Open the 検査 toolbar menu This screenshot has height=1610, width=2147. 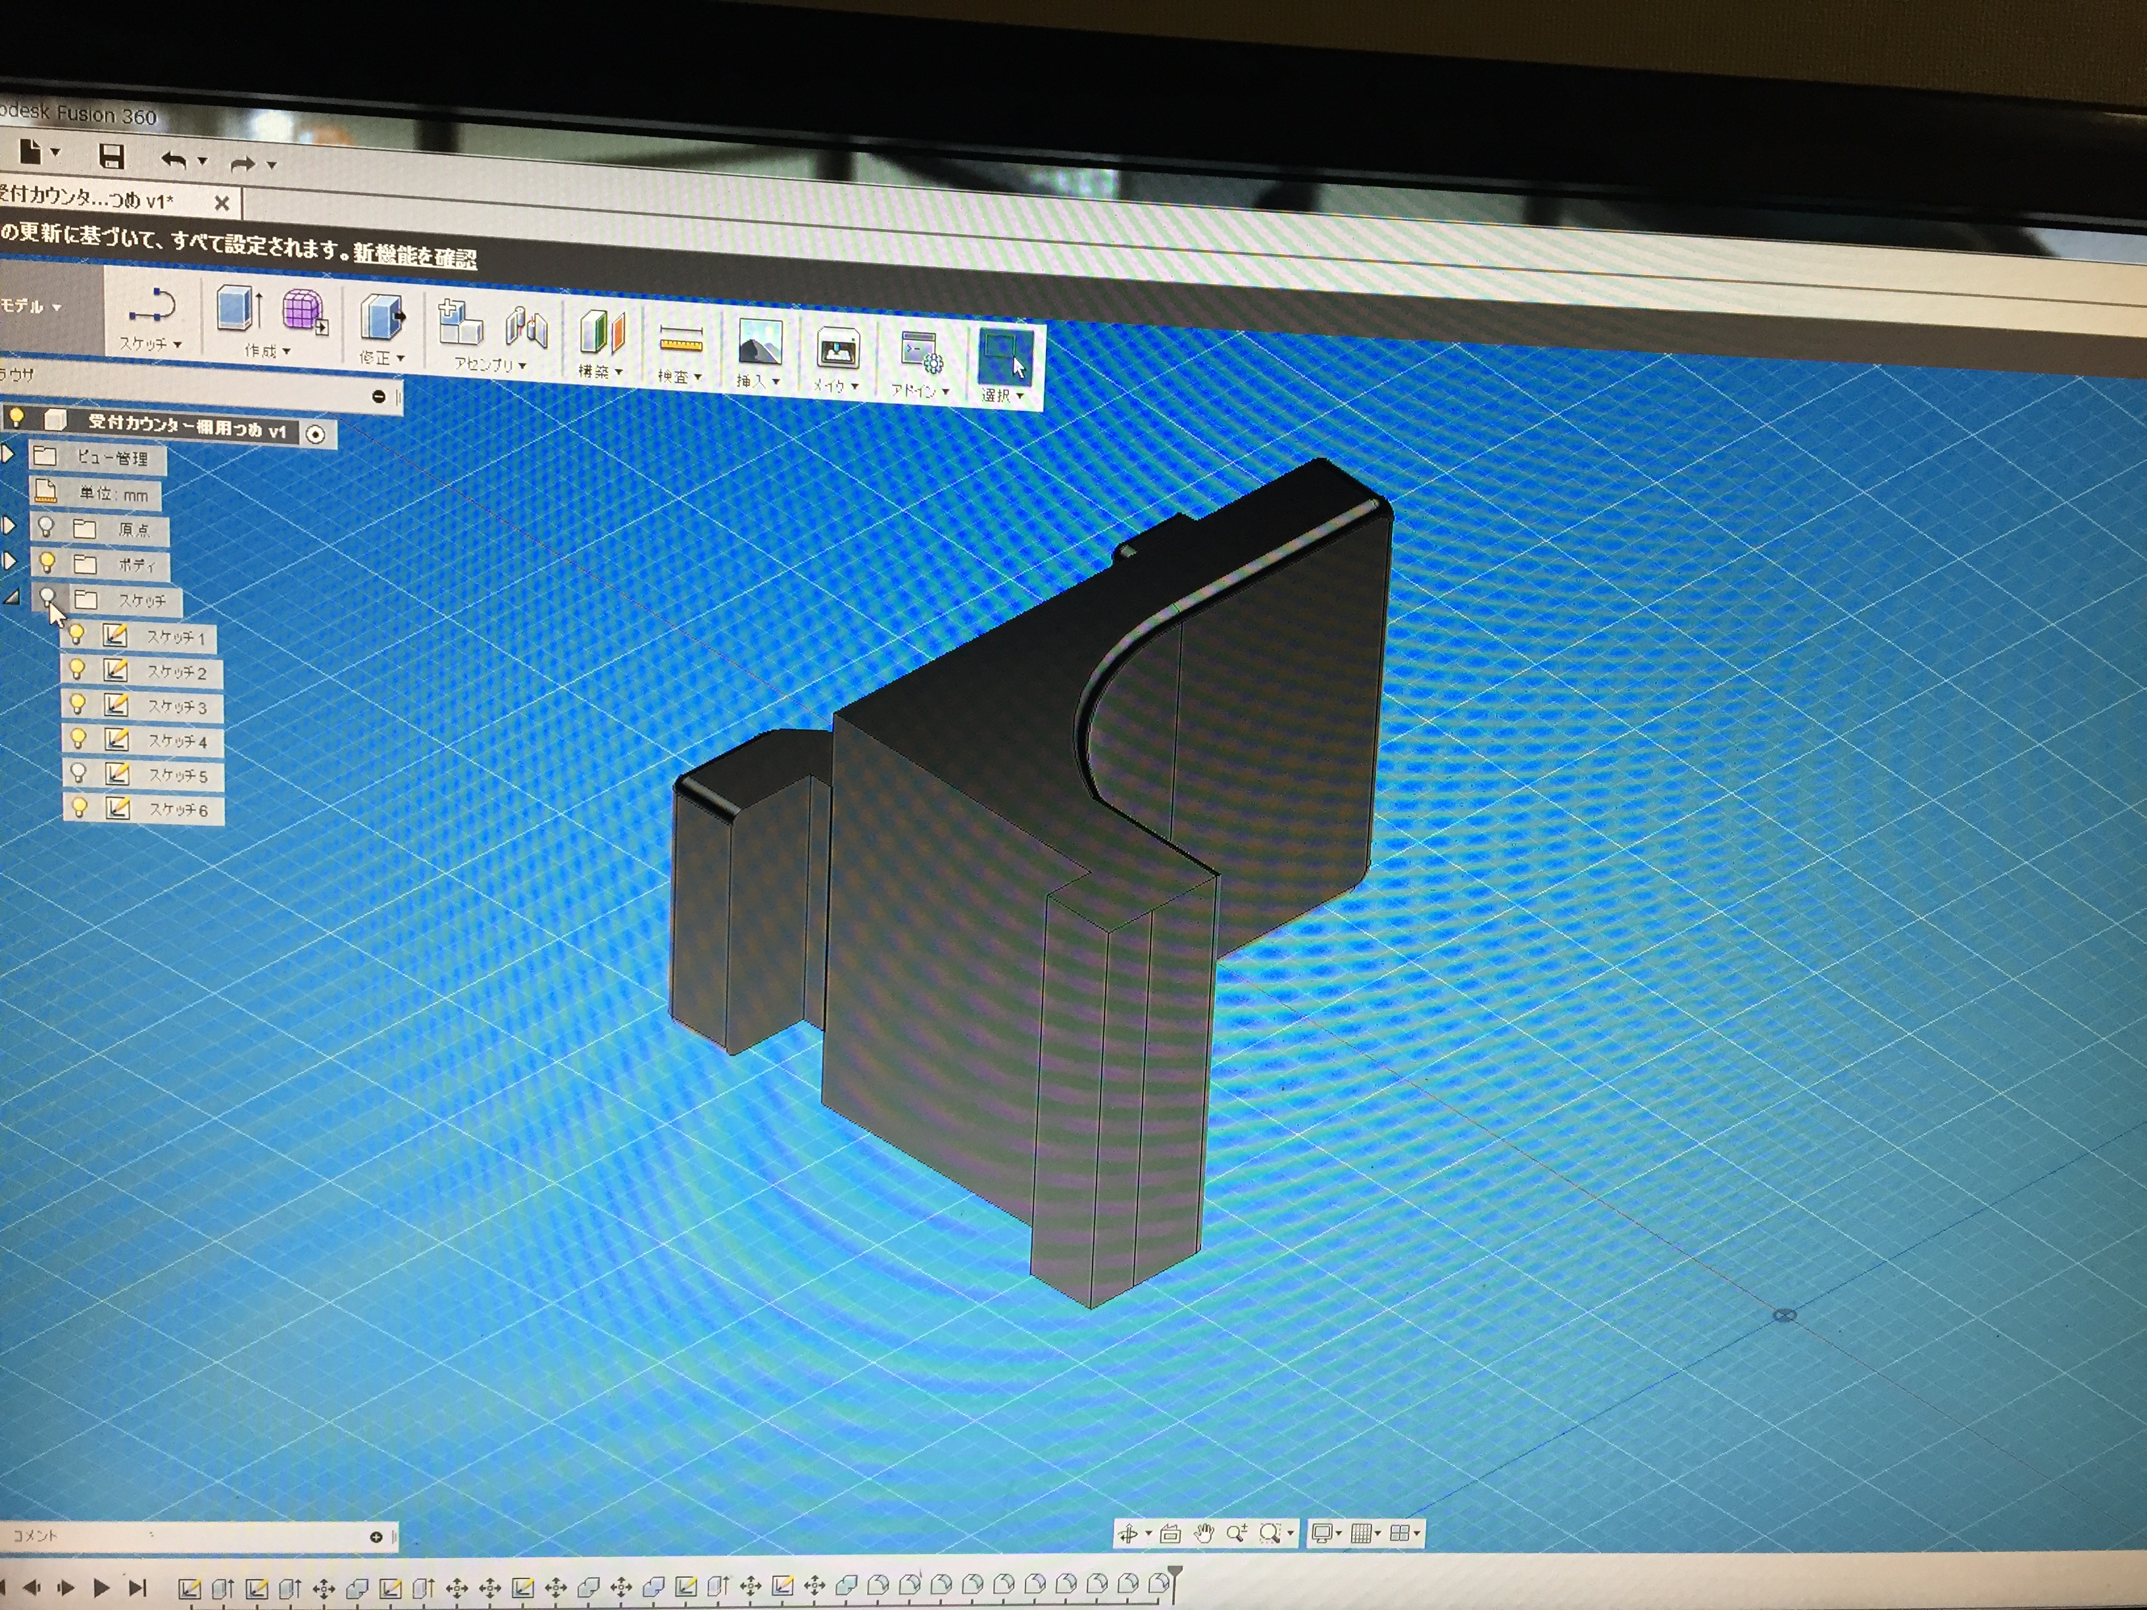tap(679, 377)
